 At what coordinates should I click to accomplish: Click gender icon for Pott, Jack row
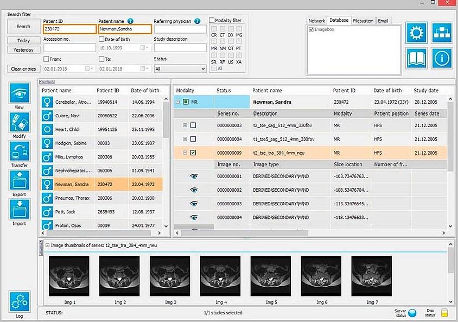point(47,212)
